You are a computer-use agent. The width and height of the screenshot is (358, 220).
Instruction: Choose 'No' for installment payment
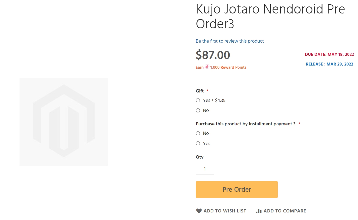(x=198, y=133)
